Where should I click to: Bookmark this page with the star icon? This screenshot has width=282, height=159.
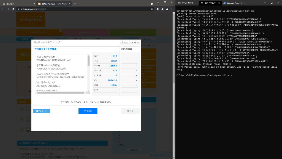[x=152, y=9]
